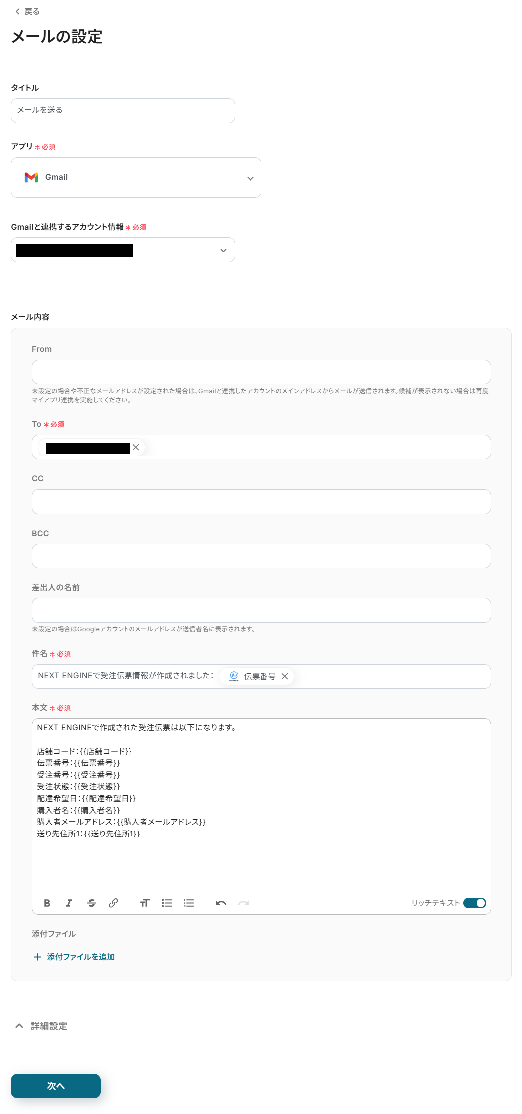The height and width of the screenshot is (1114, 522).
Task: Open the text size tool
Action: [x=145, y=903]
